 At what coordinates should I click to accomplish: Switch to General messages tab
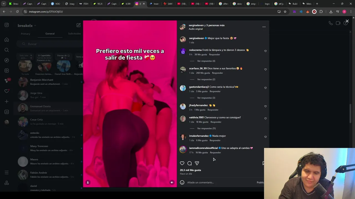50,34
